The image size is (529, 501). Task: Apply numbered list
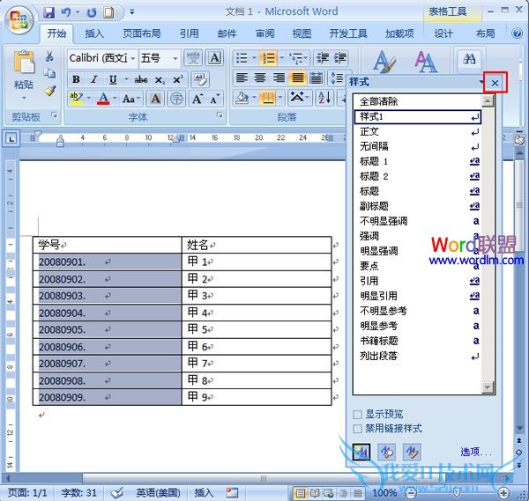click(x=269, y=58)
